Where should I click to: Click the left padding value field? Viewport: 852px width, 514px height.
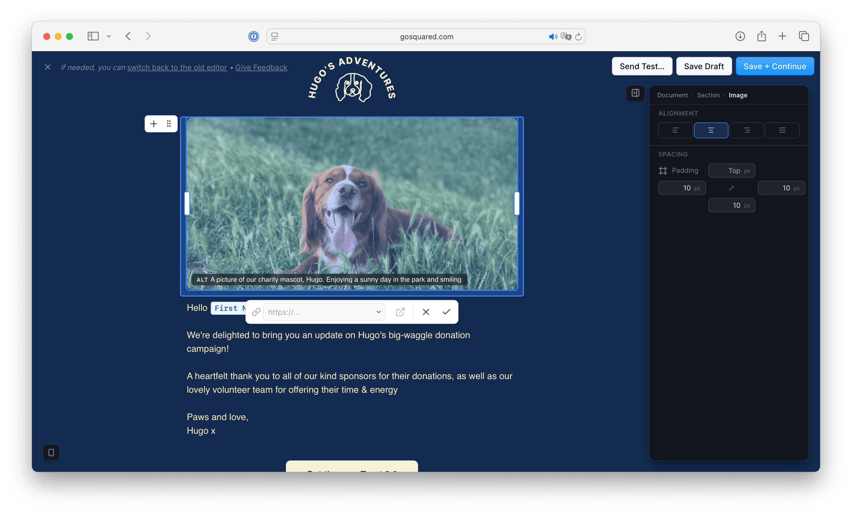point(681,188)
